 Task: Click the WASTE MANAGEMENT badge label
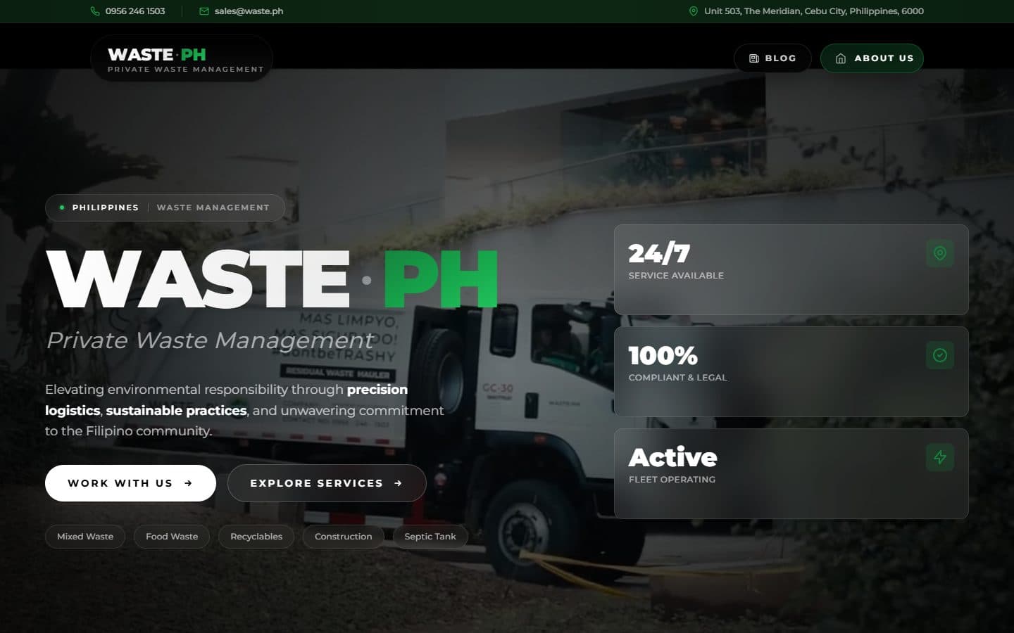[213, 207]
